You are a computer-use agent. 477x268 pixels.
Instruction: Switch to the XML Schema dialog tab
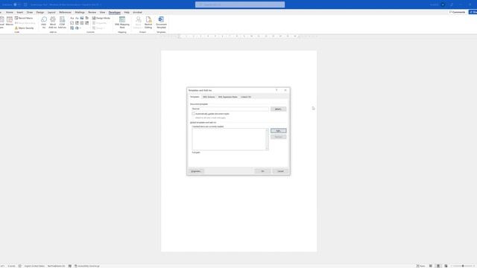(209, 97)
